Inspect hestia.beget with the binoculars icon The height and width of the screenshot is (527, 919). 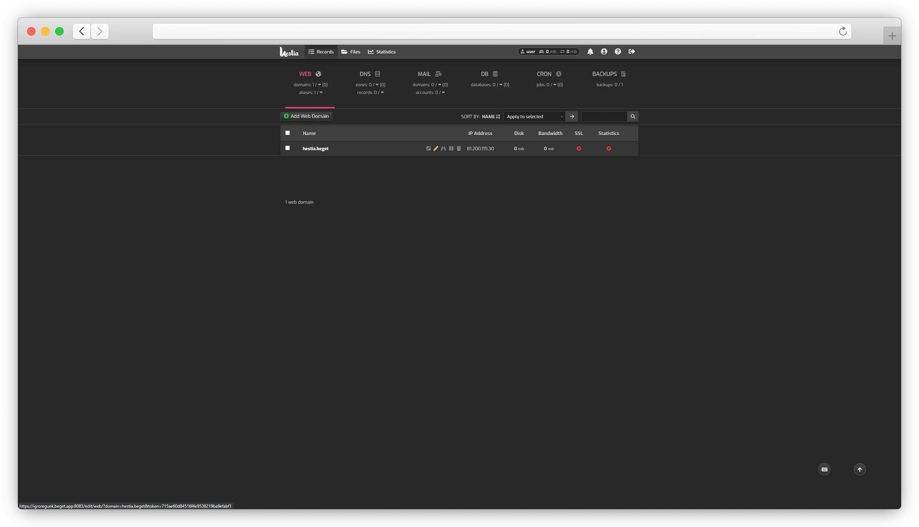[443, 148]
